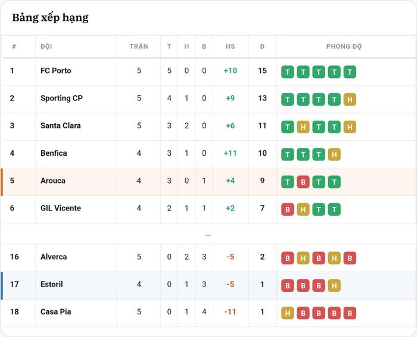
Task: Select the highlighted Estoril row
Action: click(208, 285)
